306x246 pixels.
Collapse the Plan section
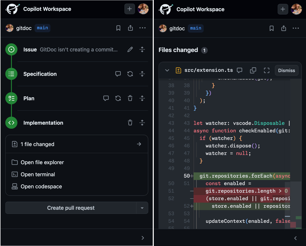pyautogui.click(x=142, y=98)
